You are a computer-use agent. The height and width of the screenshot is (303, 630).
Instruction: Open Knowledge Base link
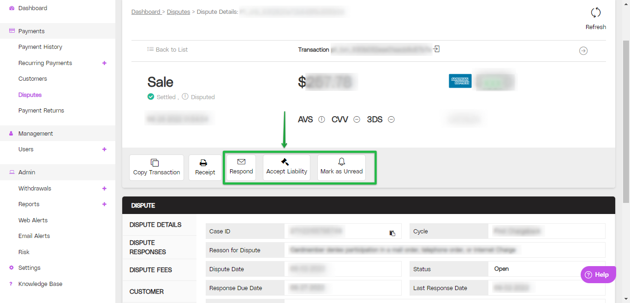point(40,284)
